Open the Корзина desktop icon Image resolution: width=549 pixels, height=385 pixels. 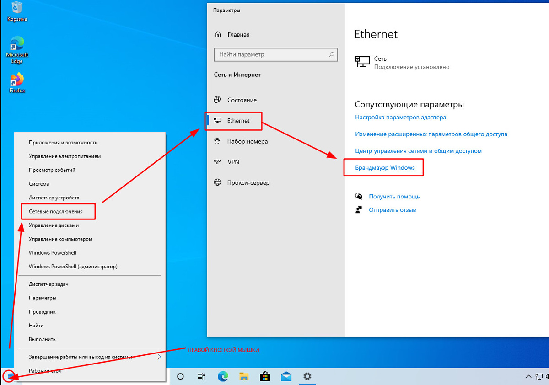[x=17, y=11]
